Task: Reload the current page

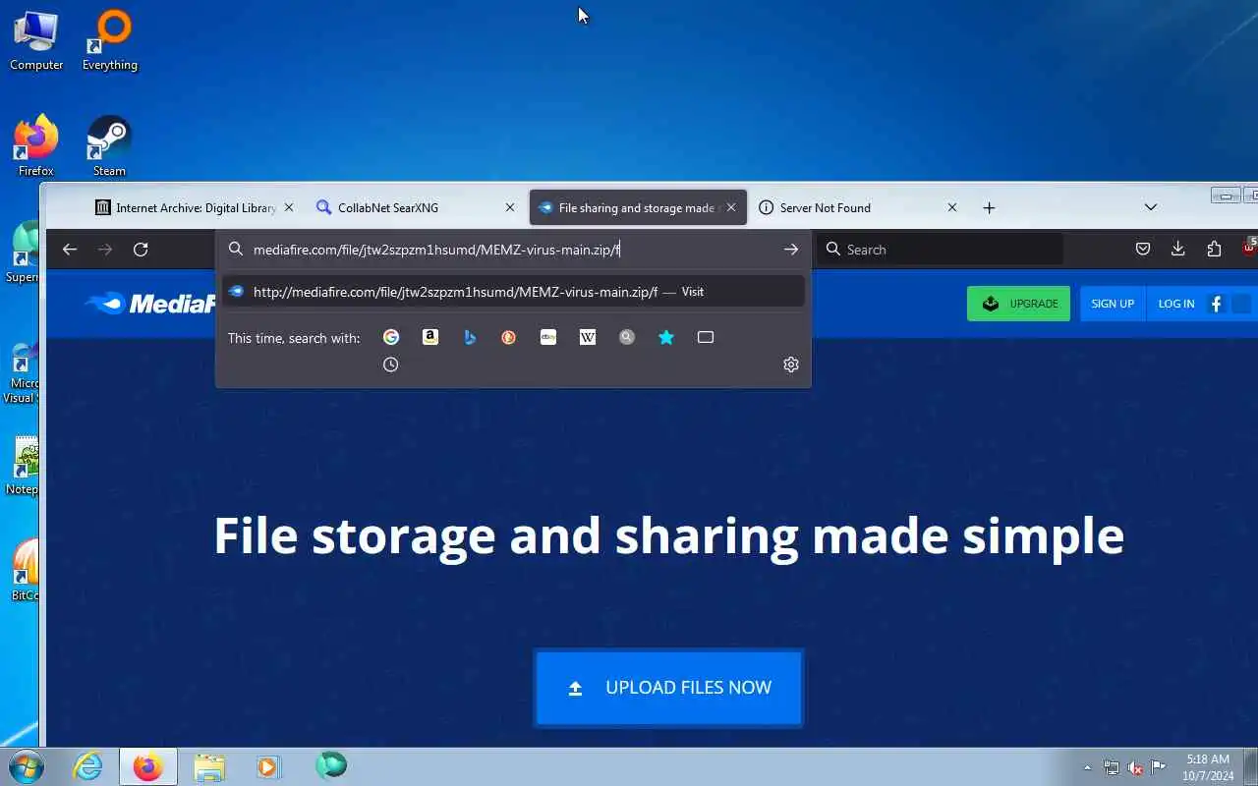Action: (141, 250)
